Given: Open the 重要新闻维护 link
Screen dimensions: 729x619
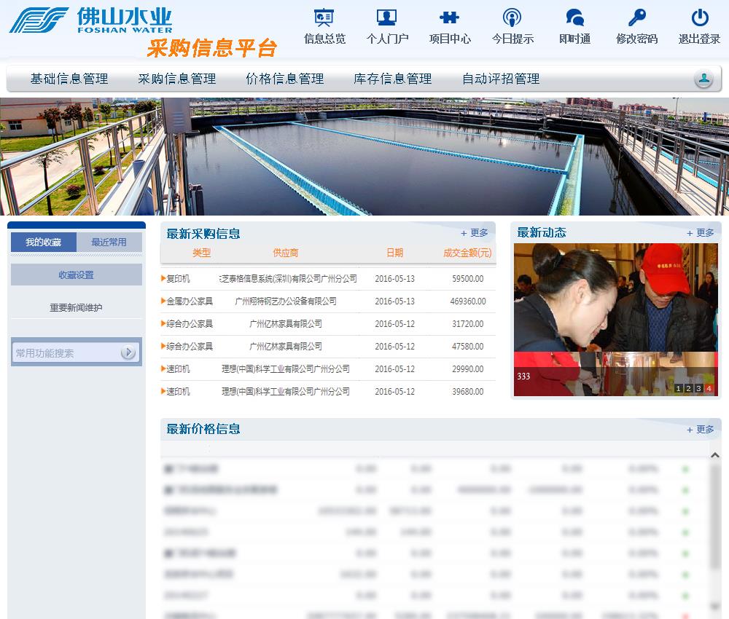Looking at the screenshot, I should point(76,308).
